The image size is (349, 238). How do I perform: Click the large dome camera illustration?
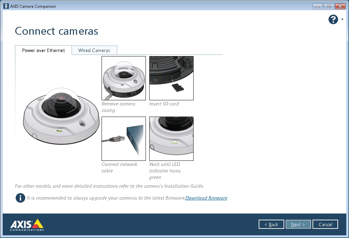(61, 116)
